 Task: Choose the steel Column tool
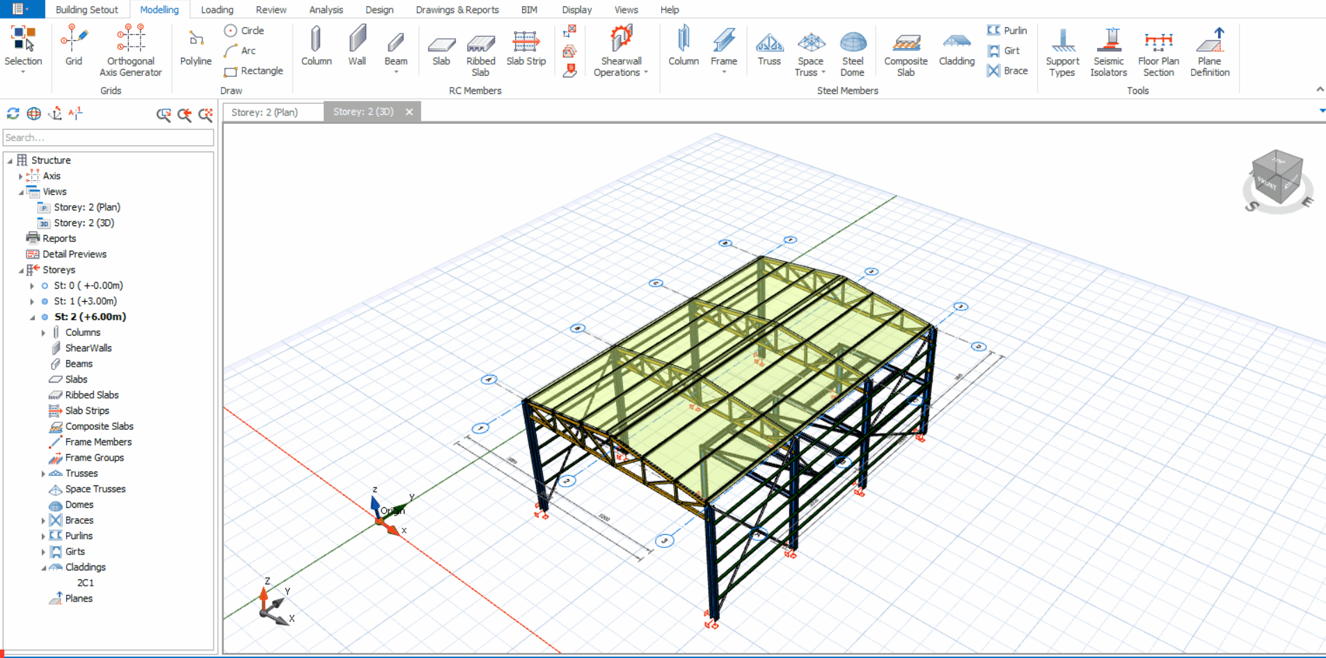[684, 45]
